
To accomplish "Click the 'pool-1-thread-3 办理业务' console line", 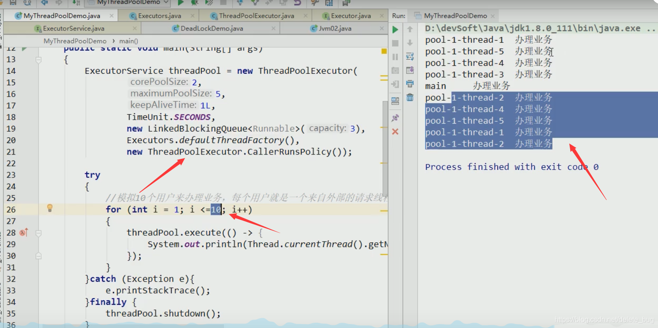I will tap(488, 74).
